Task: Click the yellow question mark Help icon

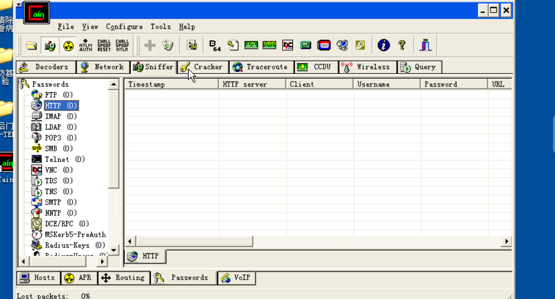Action: click(402, 45)
